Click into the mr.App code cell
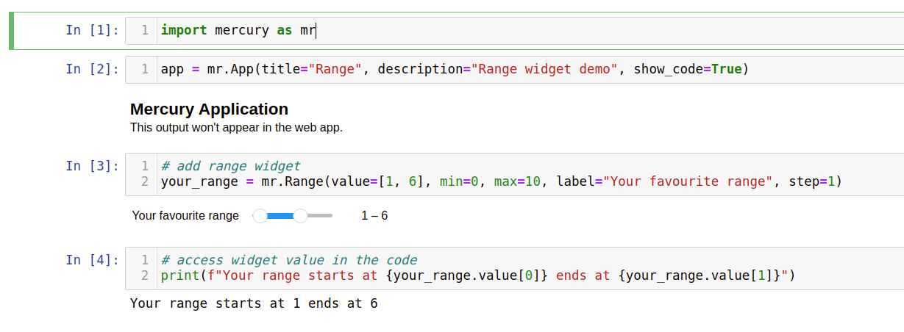This screenshot has width=904, height=332. [454, 69]
